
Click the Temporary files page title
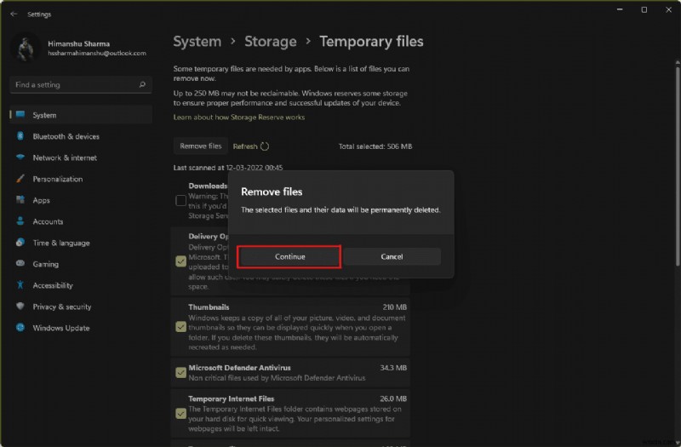tap(371, 41)
